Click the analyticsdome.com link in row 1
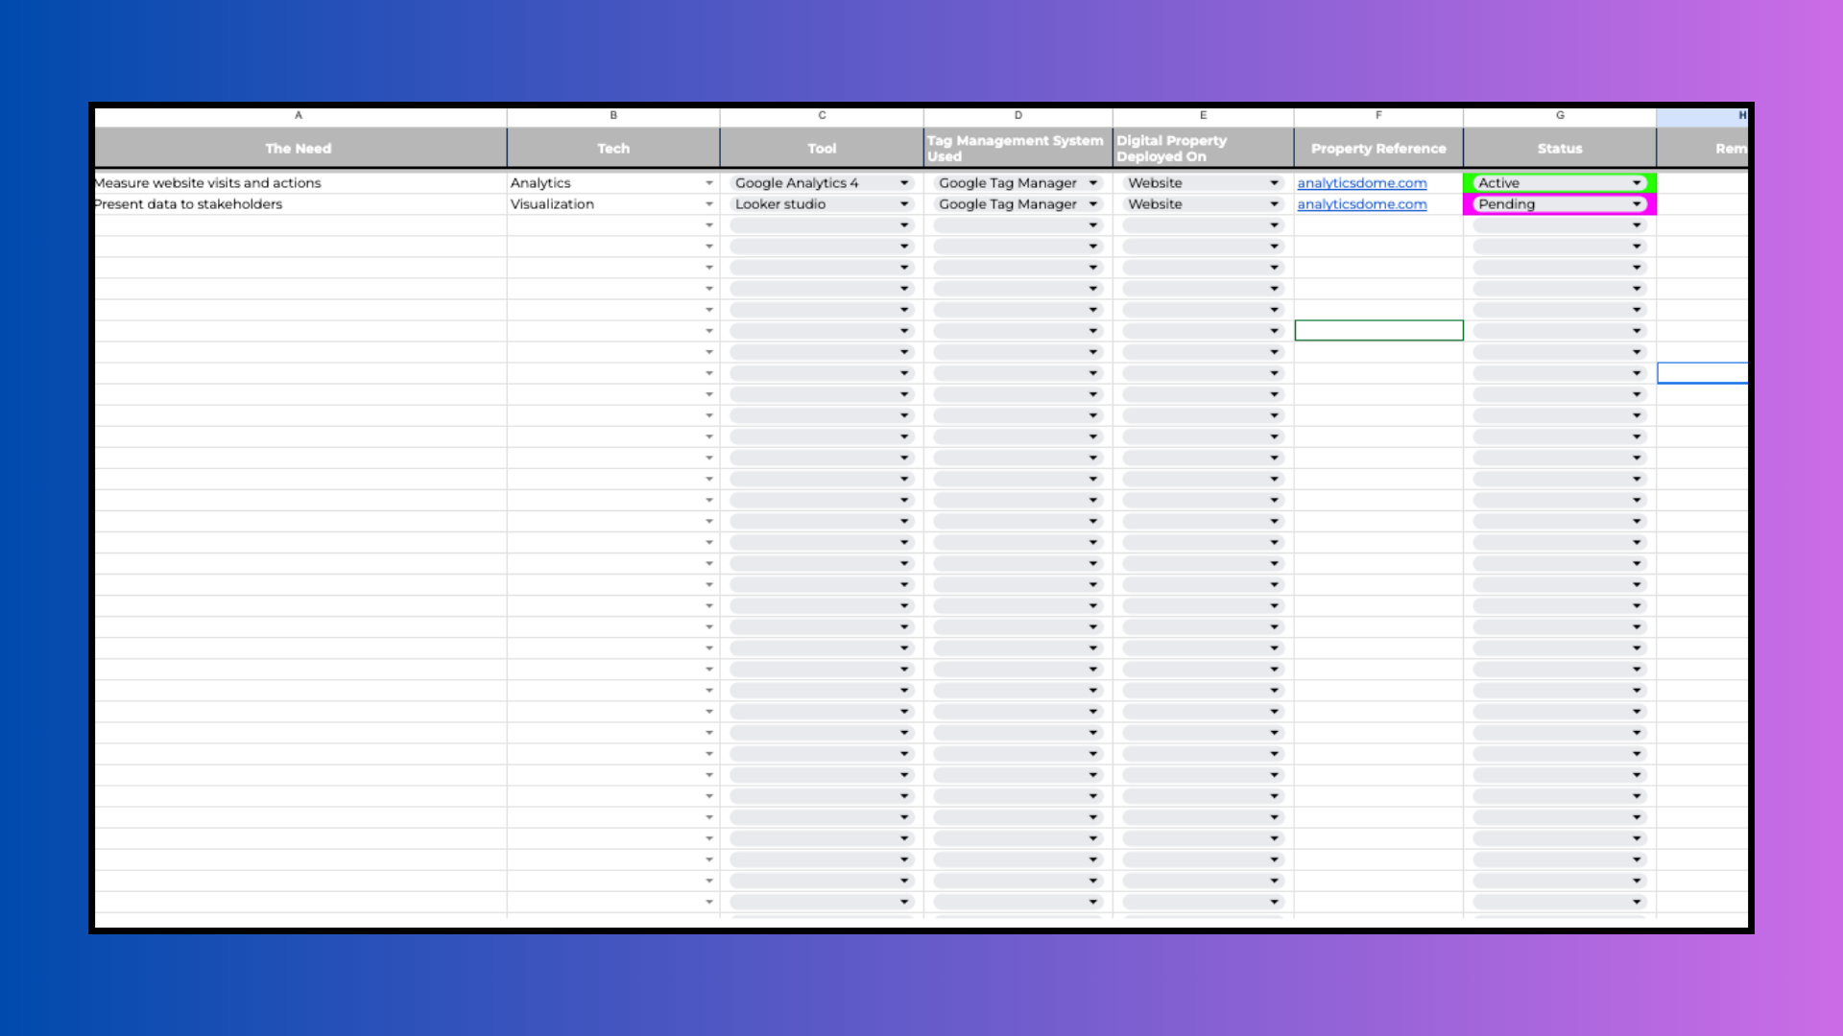This screenshot has width=1843, height=1036. [1361, 182]
